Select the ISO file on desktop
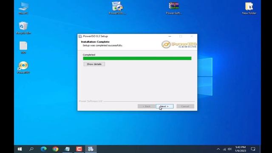This screenshot has width=272, height=153. click(x=23, y=48)
